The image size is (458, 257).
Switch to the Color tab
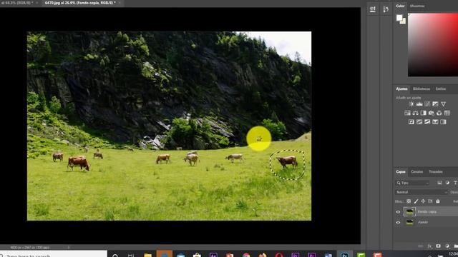click(x=400, y=6)
